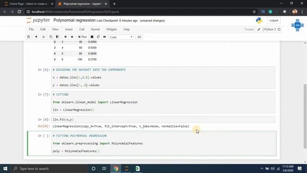Open Chrome three-dot menu
The height and width of the screenshot is (173, 307).
302,12
